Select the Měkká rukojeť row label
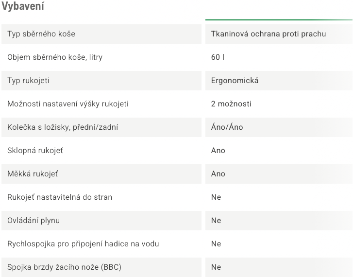Viewport: 353px width, 277px height. tap(33, 174)
